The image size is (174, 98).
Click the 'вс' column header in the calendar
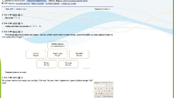click(x=112, y=83)
